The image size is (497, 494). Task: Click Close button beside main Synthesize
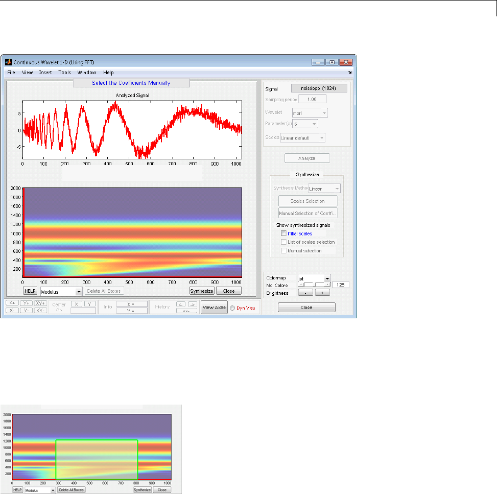click(229, 291)
